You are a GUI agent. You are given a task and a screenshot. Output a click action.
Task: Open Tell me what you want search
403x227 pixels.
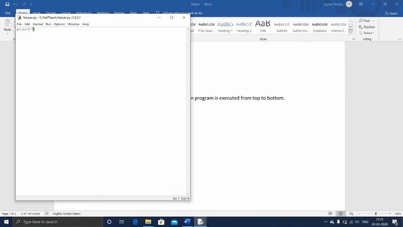click(x=179, y=13)
